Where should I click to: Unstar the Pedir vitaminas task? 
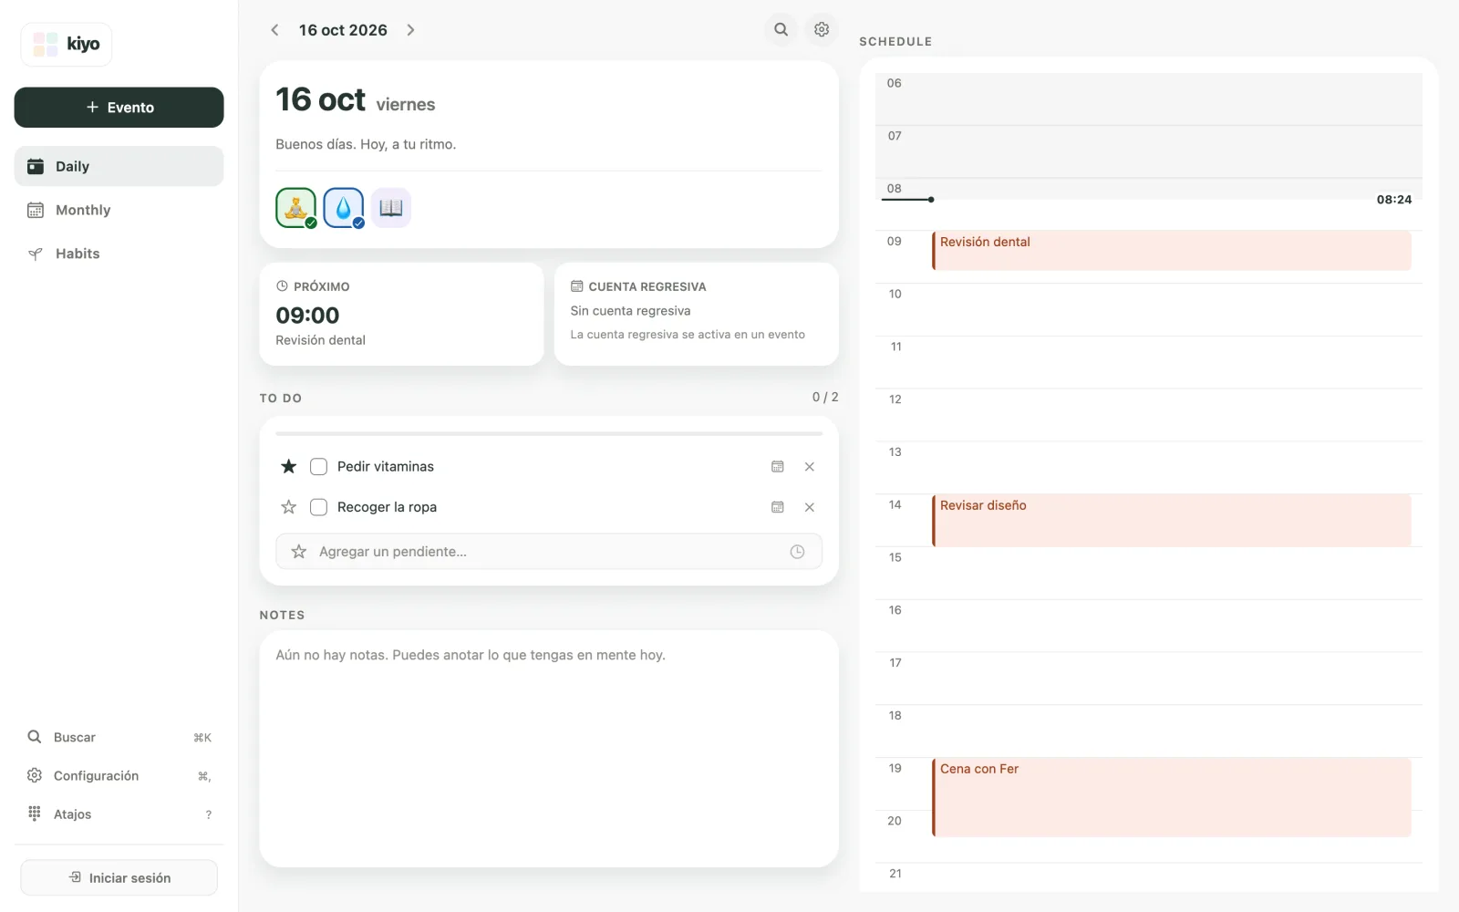tap(289, 467)
